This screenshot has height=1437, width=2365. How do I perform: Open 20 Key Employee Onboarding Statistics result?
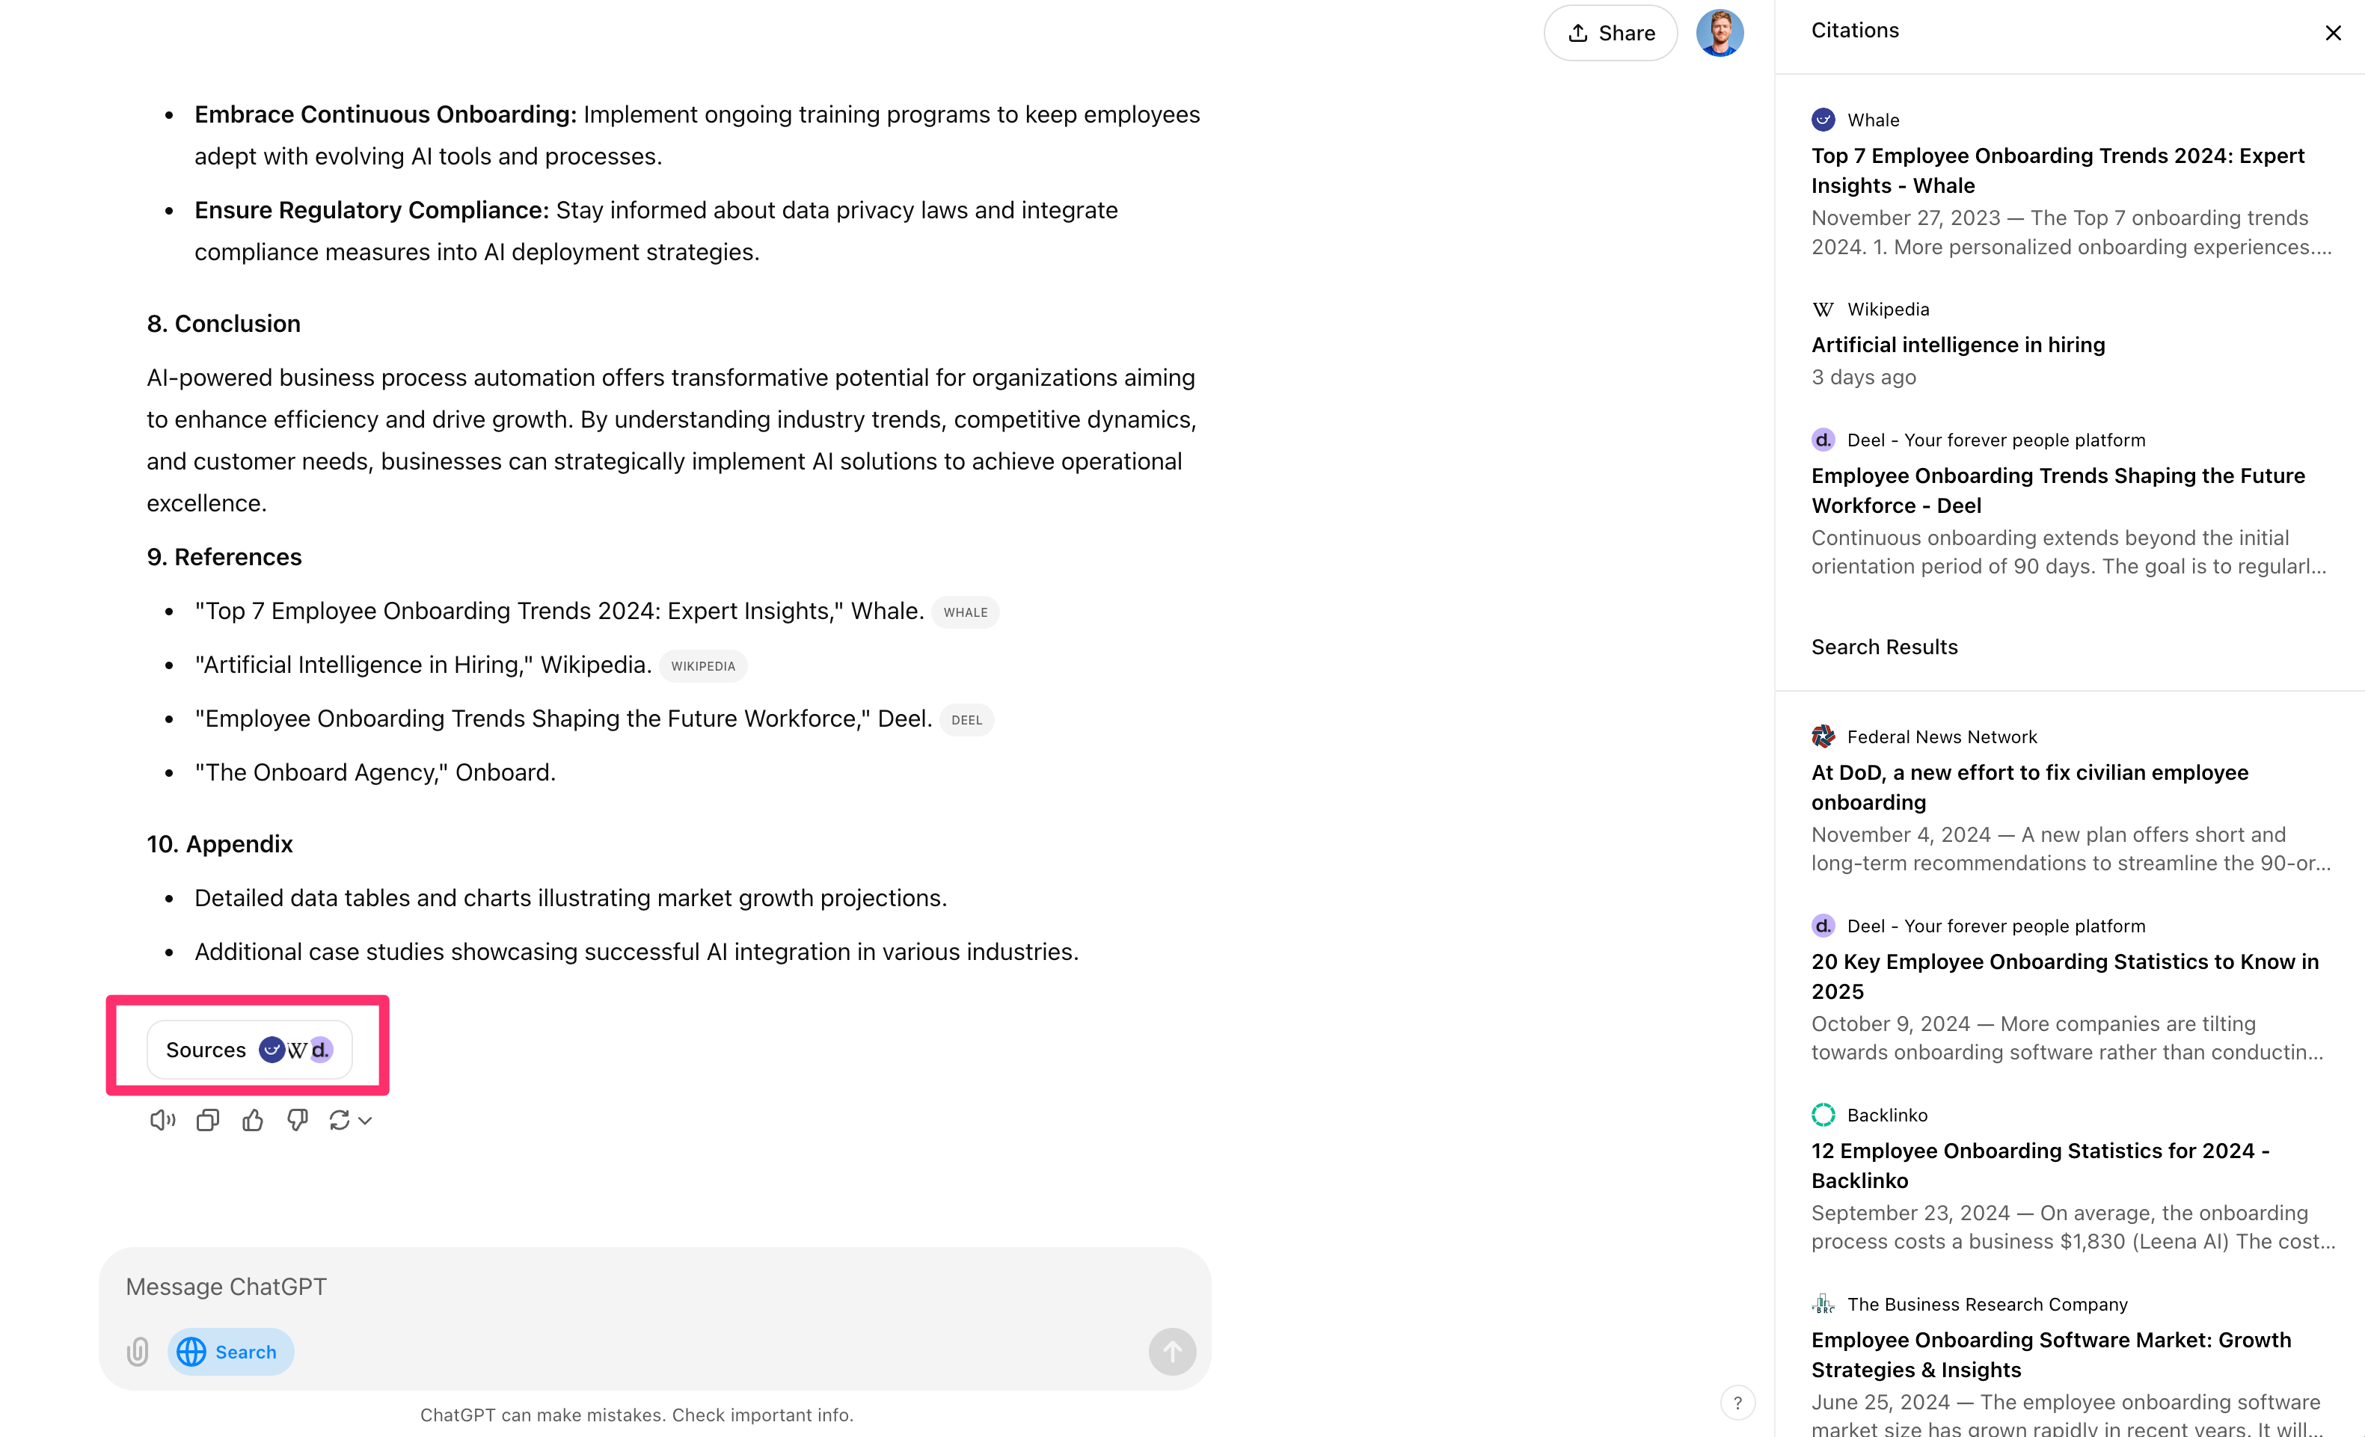click(2064, 976)
